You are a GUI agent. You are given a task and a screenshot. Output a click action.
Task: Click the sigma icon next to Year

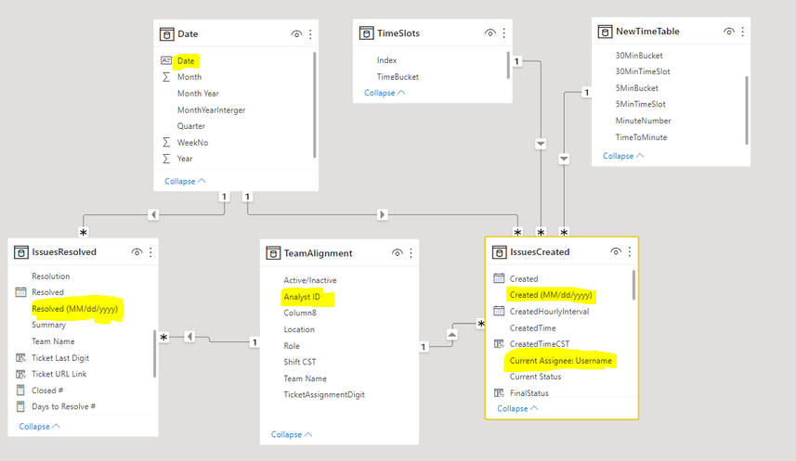coord(166,159)
